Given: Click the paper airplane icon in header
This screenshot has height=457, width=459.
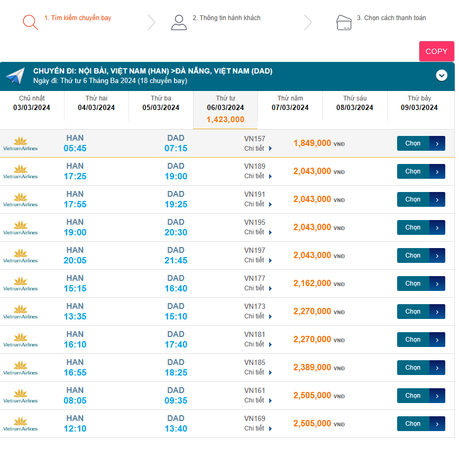Looking at the screenshot, I should pos(15,76).
